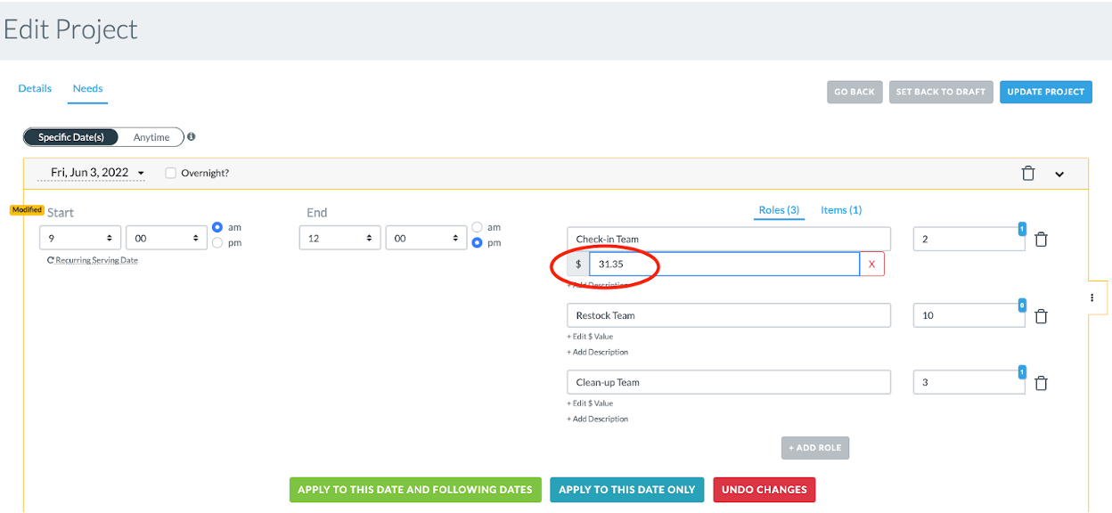
Task: Click Recurring Serving Date icon link
Action: 93,260
